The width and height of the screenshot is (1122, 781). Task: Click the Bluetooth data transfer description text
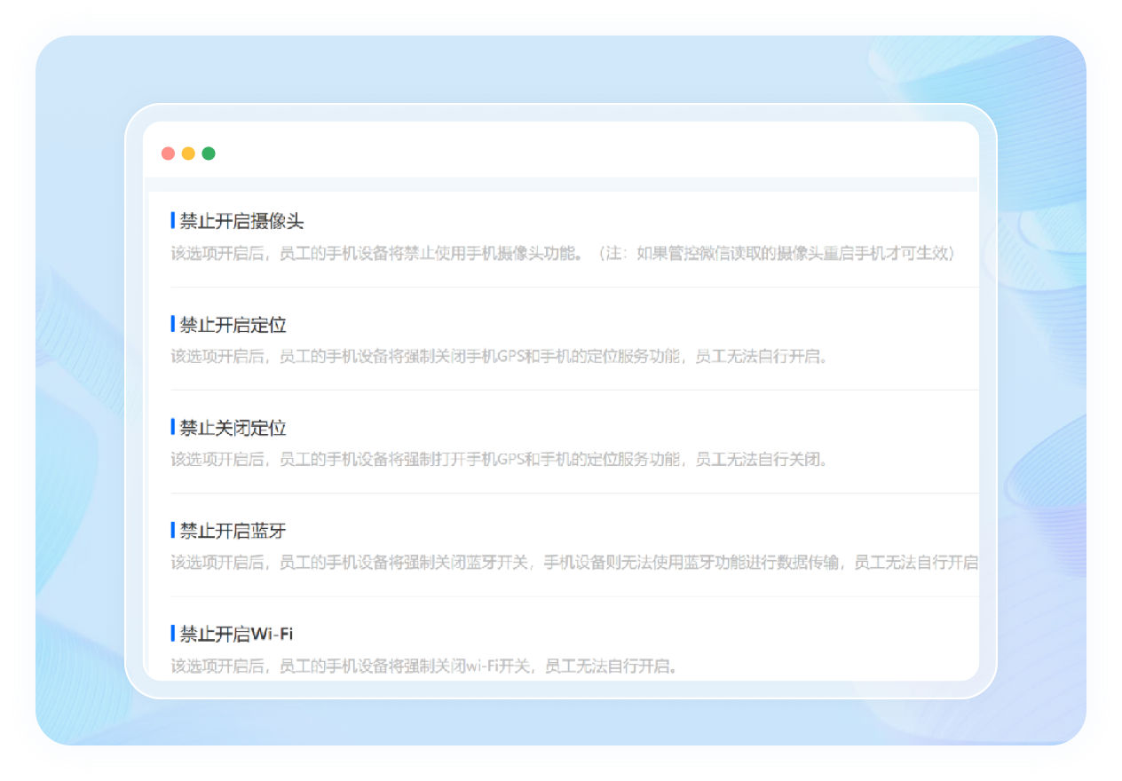click(x=573, y=563)
